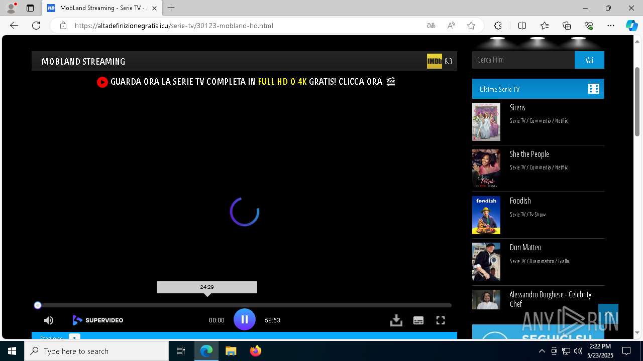This screenshot has width=643, height=361.
Task: Open the Don Matteo series link
Action: pos(525,247)
